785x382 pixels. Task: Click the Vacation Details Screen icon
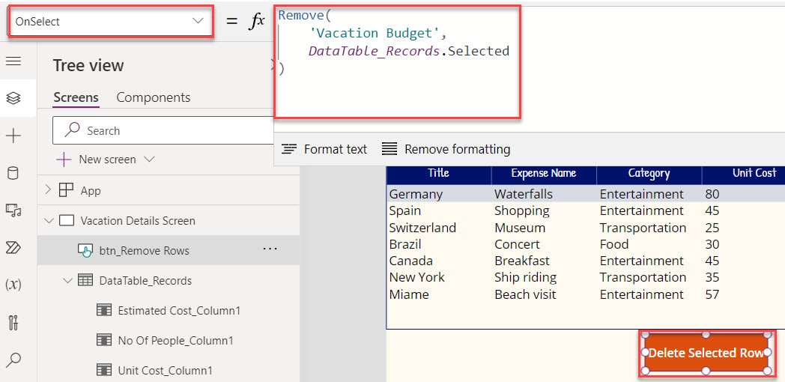pyautogui.click(x=66, y=220)
